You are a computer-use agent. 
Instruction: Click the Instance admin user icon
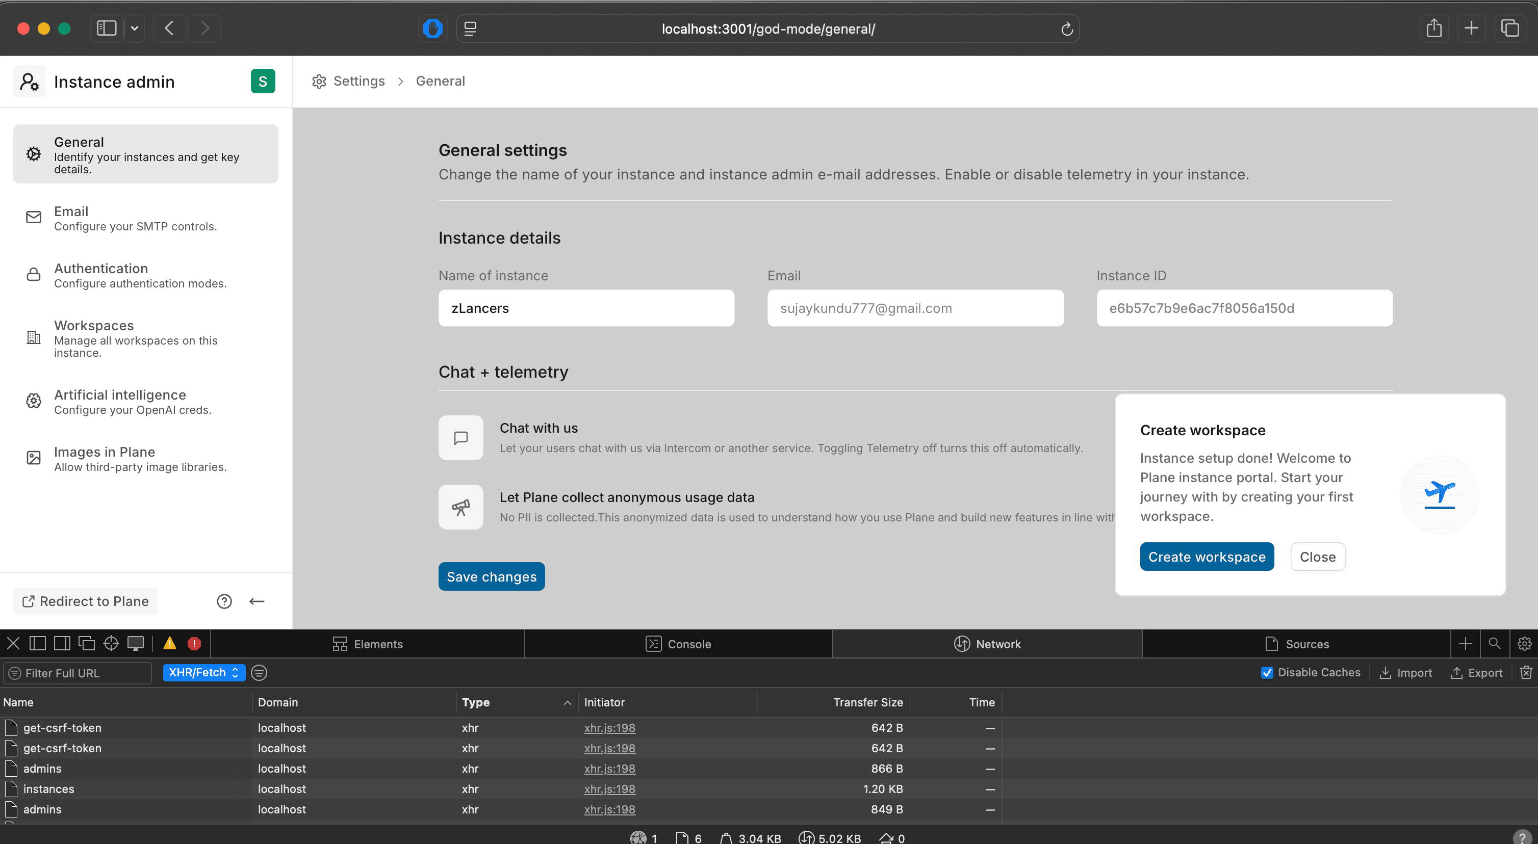pyautogui.click(x=29, y=81)
